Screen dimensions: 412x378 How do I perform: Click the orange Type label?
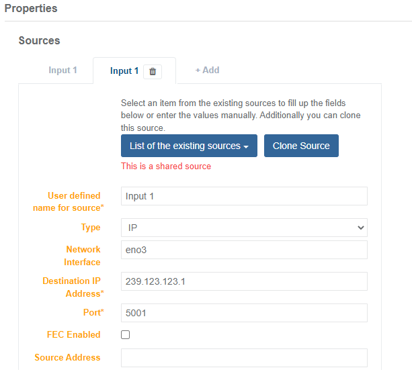(91, 228)
